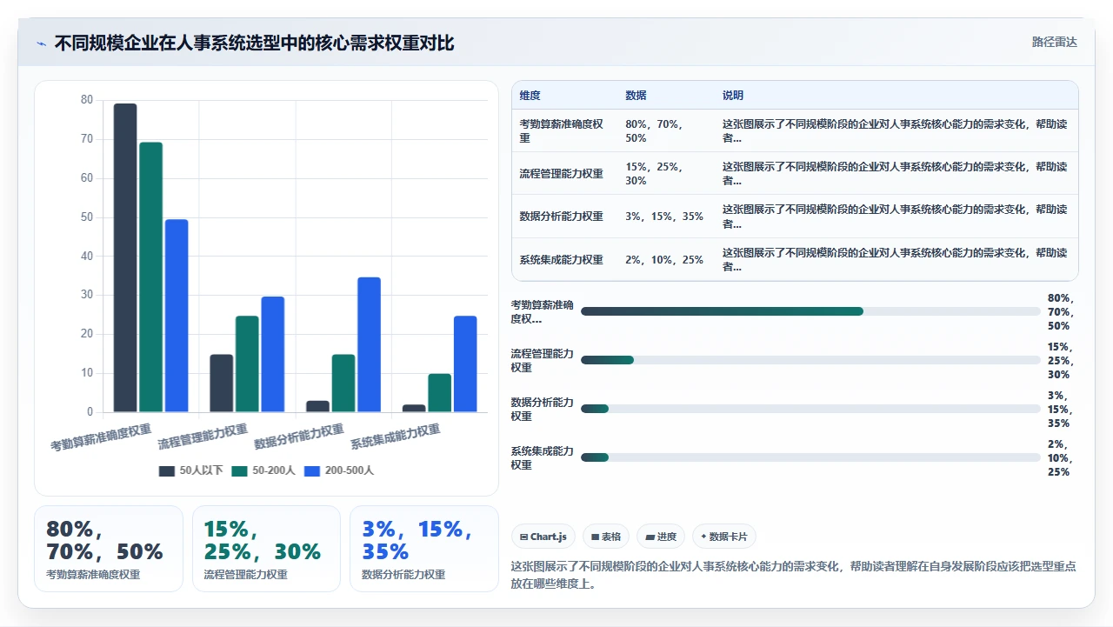Click the table value 80%, 70%, 50%
This screenshot has width=1113, height=627.
coord(654,131)
